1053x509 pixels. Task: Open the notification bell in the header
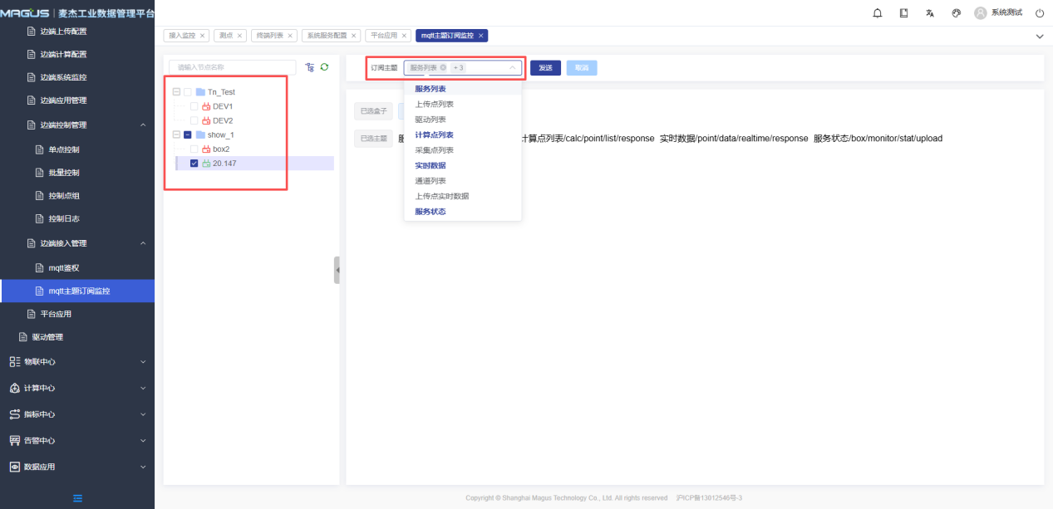878,13
